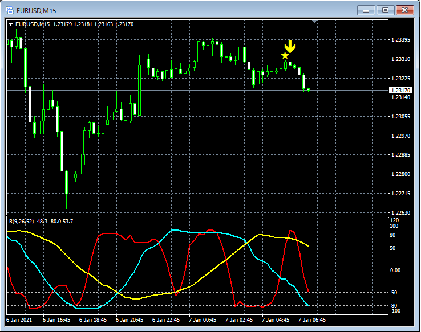Click the yellow down arrow sell signal

pyautogui.click(x=290, y=46)
